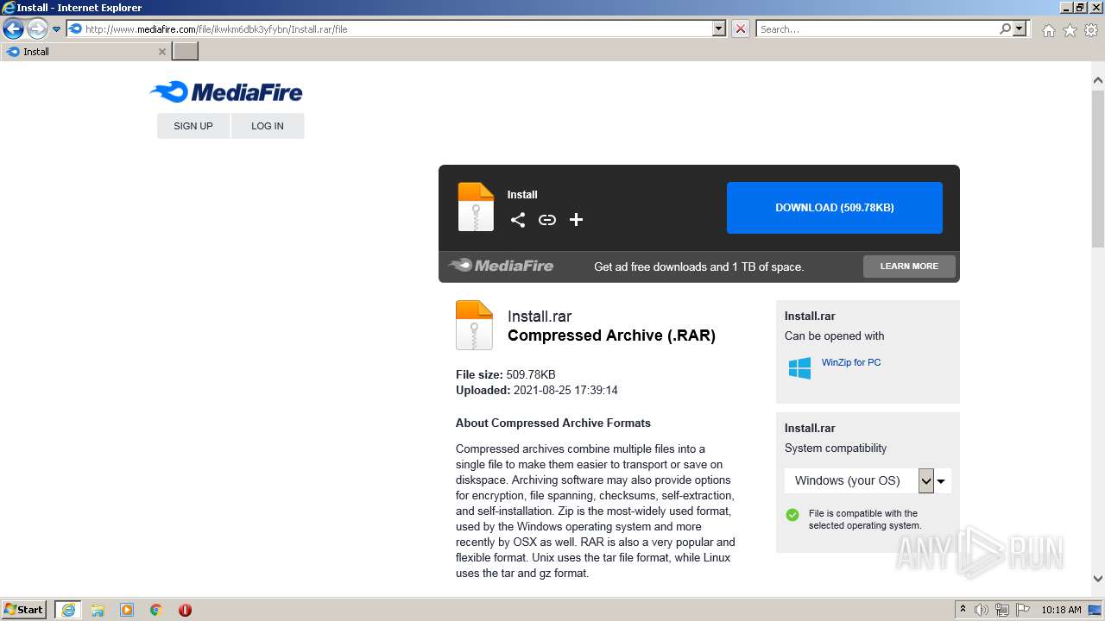The image size is (1105, 621).
Task: Click the magnifying glass search icon
Action: [x=1006, y=29]
